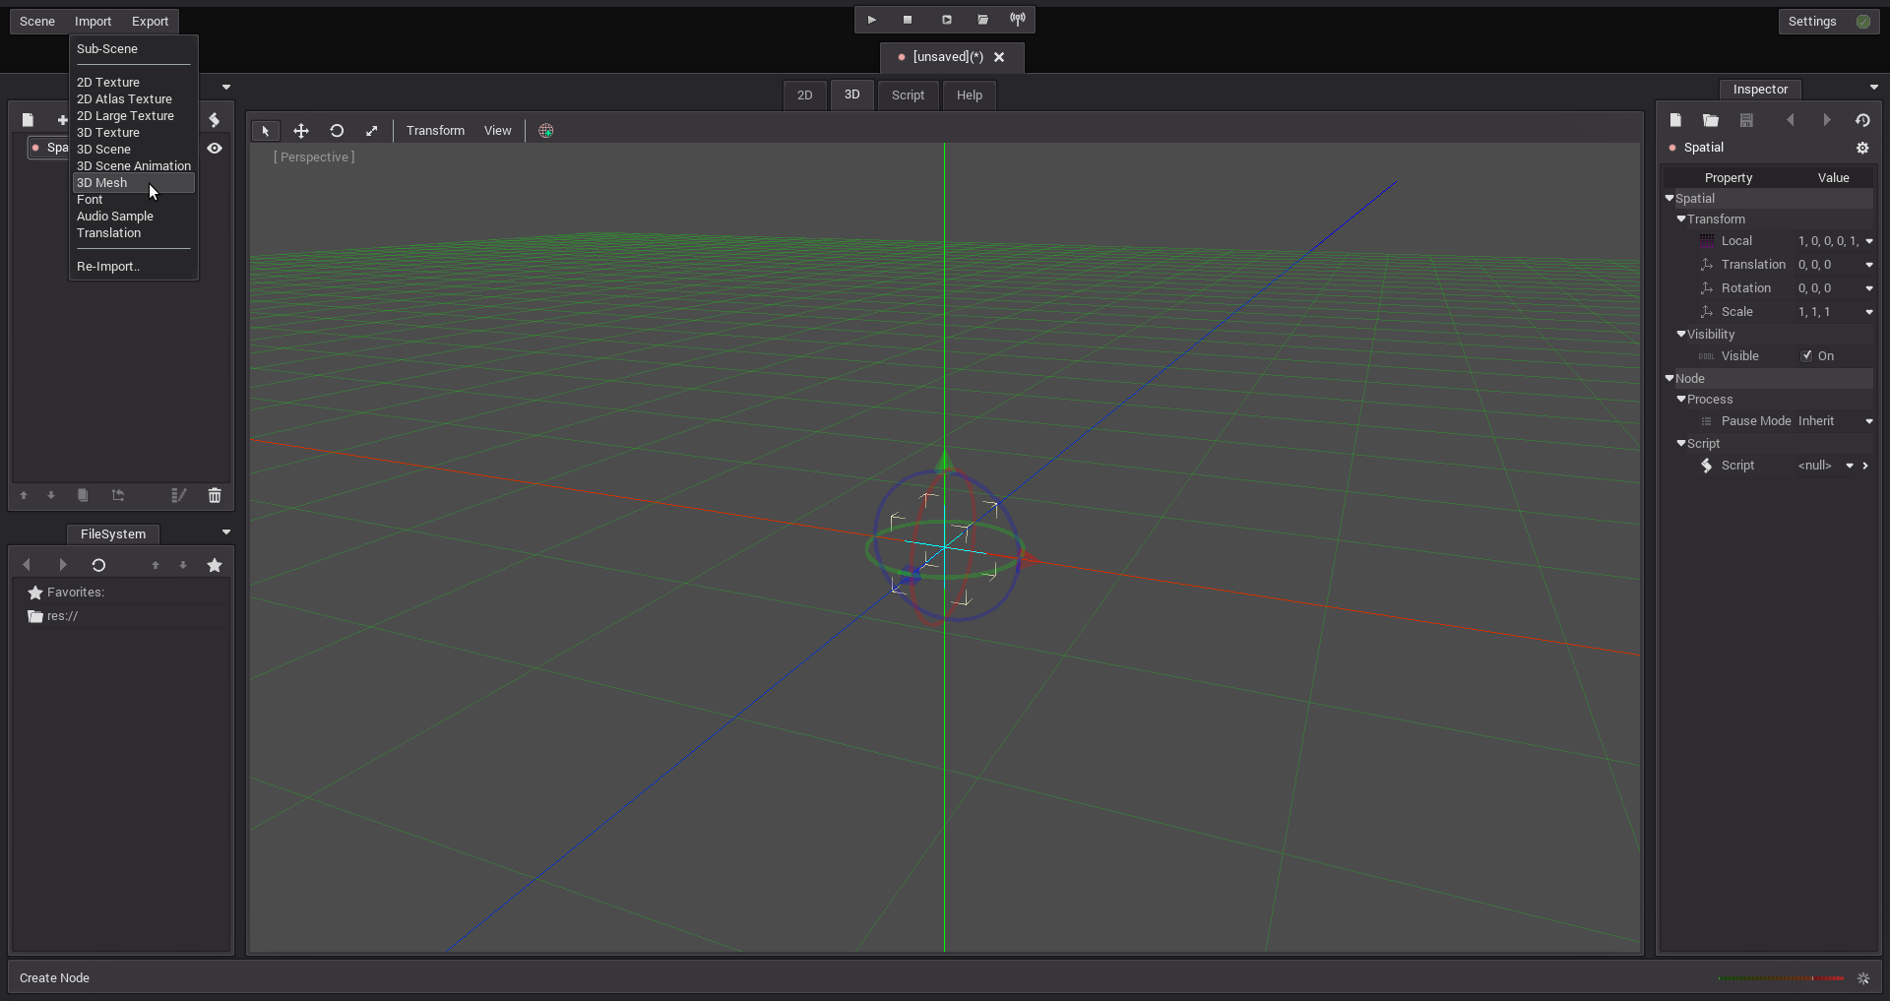Open the Pause Mode Inherit dropdown
The width and height of the screenshot is (1890, 1001).
pyautogui.click(x=1868, y=421)
